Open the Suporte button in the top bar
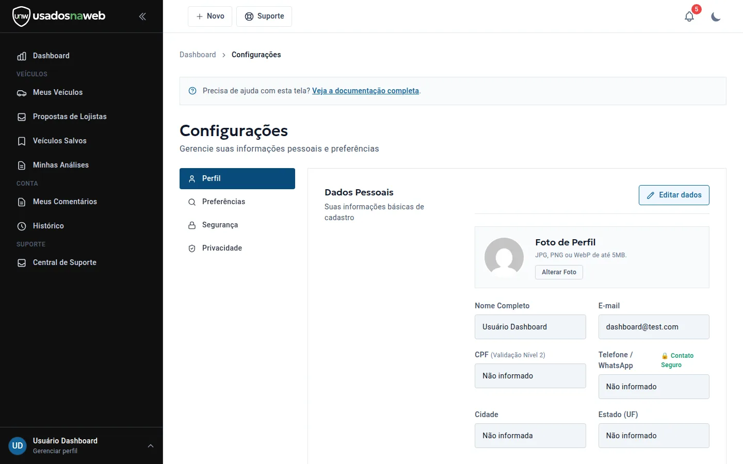Screen dimensions: 743x464 (x=264, y=16)
